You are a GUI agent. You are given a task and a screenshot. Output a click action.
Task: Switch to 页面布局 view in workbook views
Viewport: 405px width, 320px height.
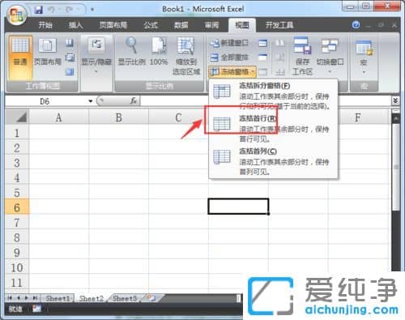pyautogui.click(x=47, y=52)
